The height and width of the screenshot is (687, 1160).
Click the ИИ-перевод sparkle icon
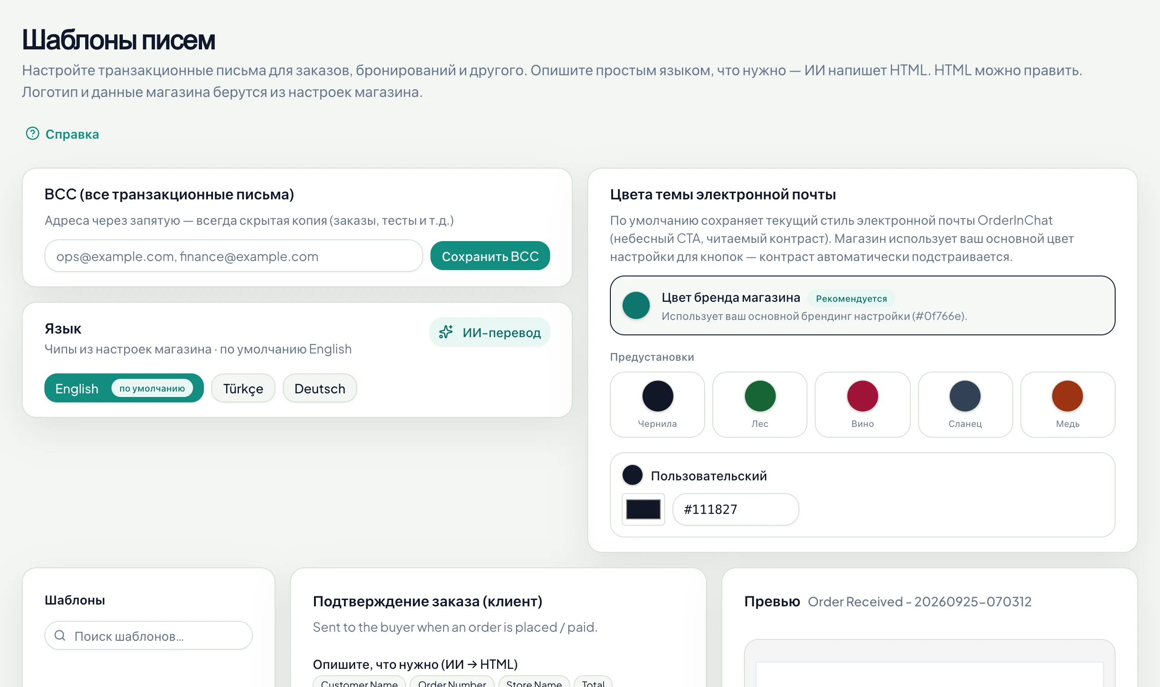[446, 332]
